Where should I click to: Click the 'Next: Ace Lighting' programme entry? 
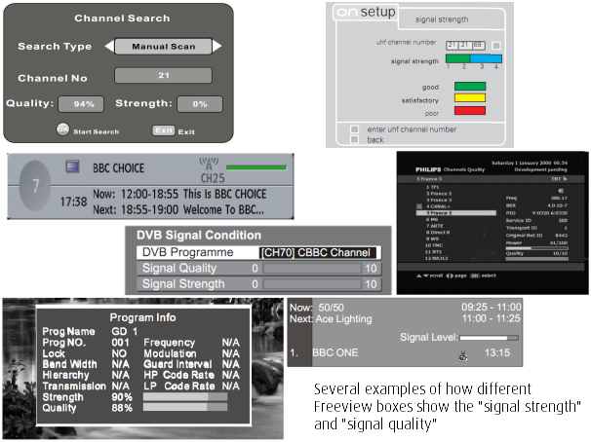331,319
